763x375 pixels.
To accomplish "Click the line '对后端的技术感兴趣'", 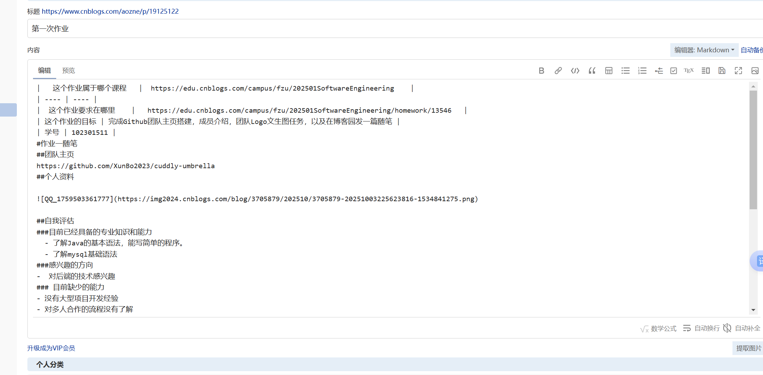I will pos(76,276).
